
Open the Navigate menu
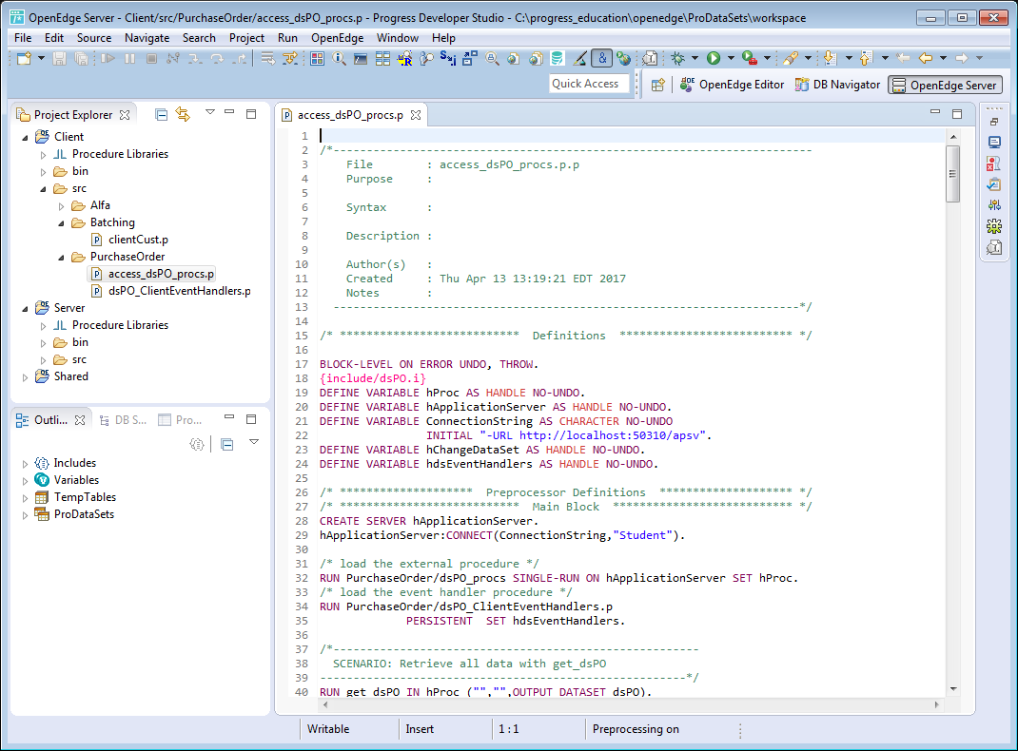pyautogui.click(x=147, y=38)
